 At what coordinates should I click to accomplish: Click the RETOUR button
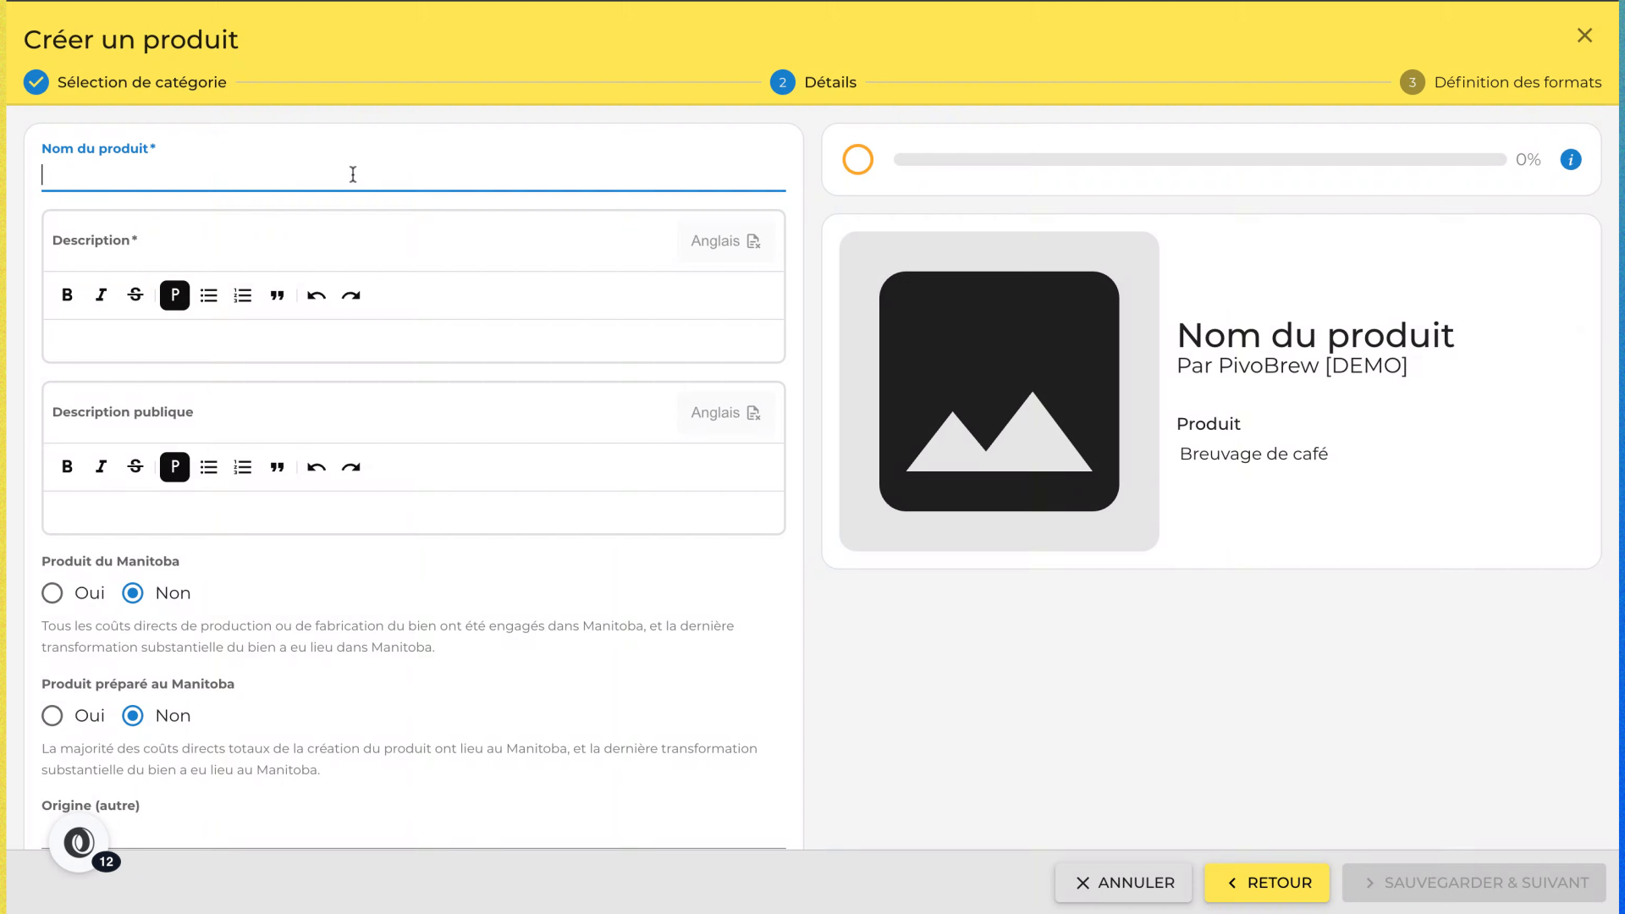[1268, 883]
